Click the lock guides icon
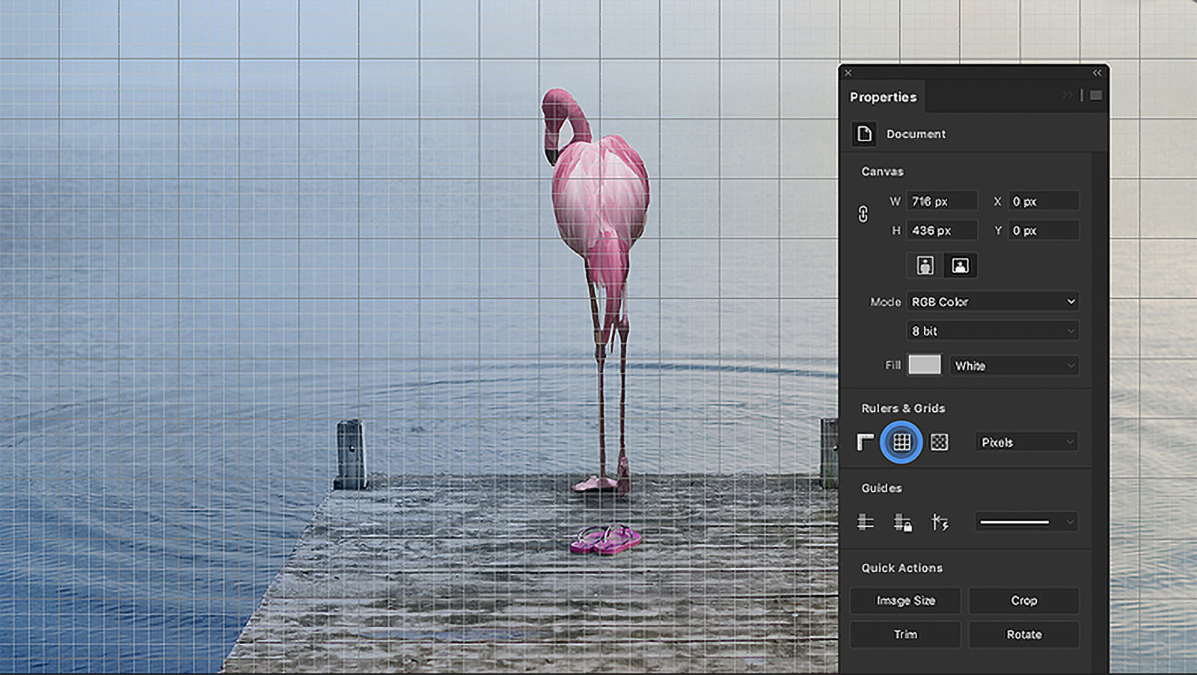 (x=902, y=523)
